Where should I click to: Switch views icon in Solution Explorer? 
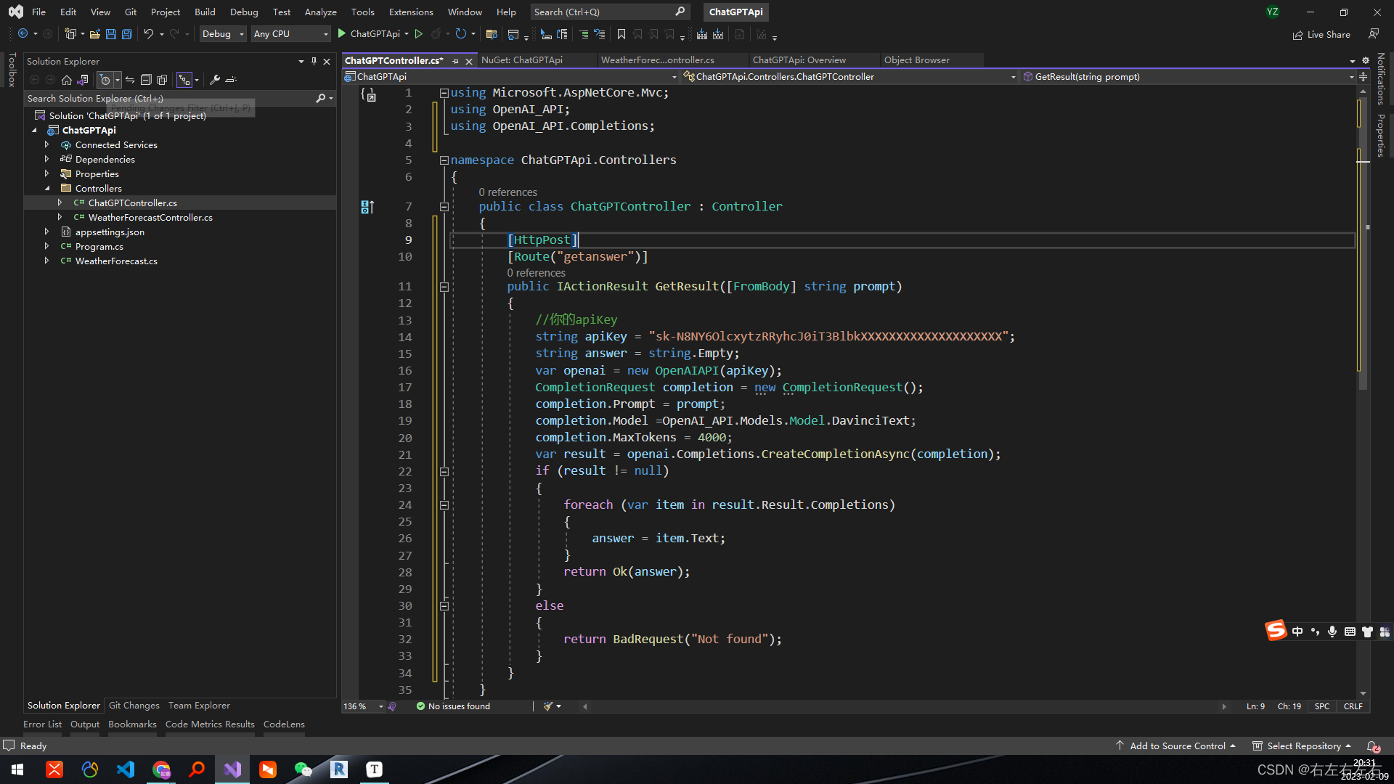pos(83,80)
